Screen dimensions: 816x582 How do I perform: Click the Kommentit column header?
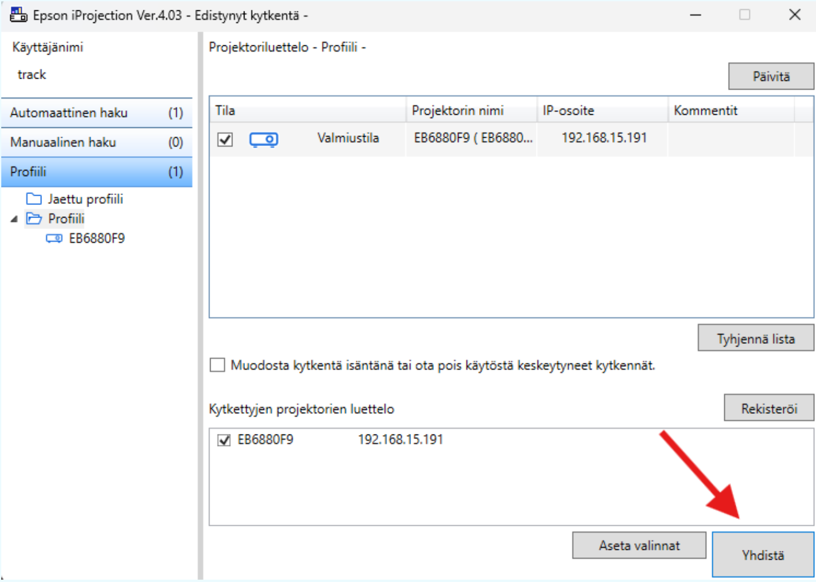point(731,110)
